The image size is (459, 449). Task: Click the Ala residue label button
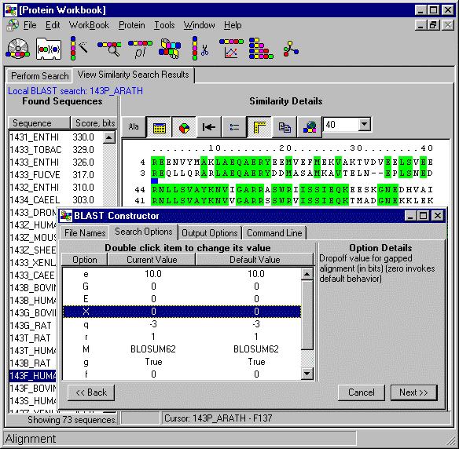(x=134, y=127)
